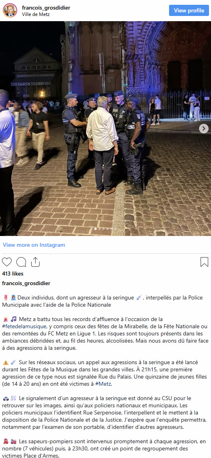Viewport: 211px width, 458px height.
Task: Click the View profile button
Action: pos(189,10)
